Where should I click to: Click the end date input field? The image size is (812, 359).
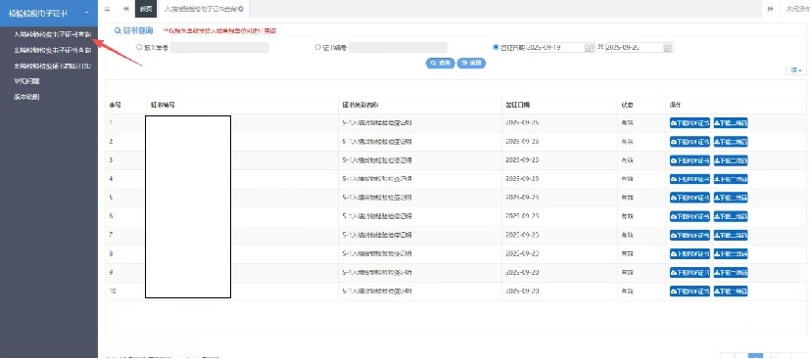[635, 48]
